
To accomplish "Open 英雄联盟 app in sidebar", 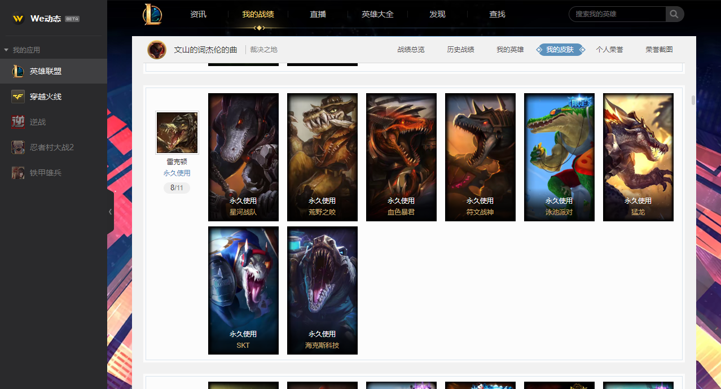I will tap(54, 71).
